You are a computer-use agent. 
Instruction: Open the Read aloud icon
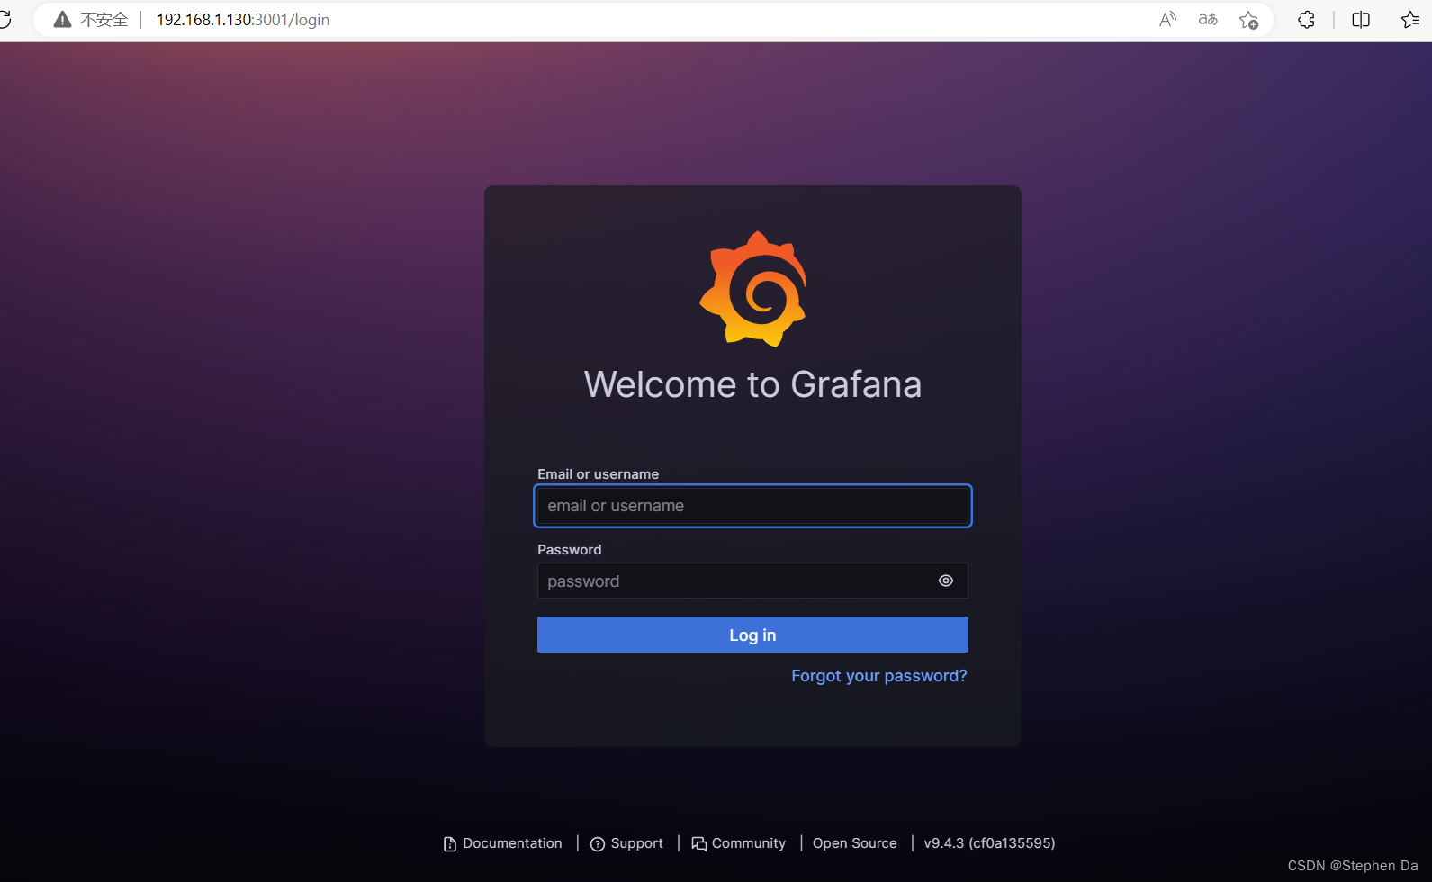(1167, 20)
